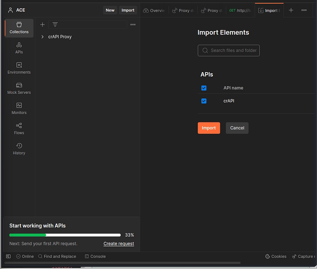Click the orange Import button
The image size is (317, 269).
tap(209, 128)
